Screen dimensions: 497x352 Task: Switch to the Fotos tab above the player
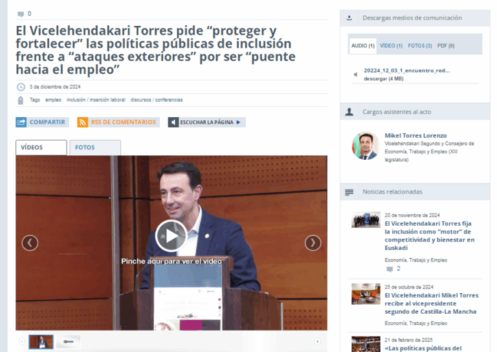tap(94, 148)
